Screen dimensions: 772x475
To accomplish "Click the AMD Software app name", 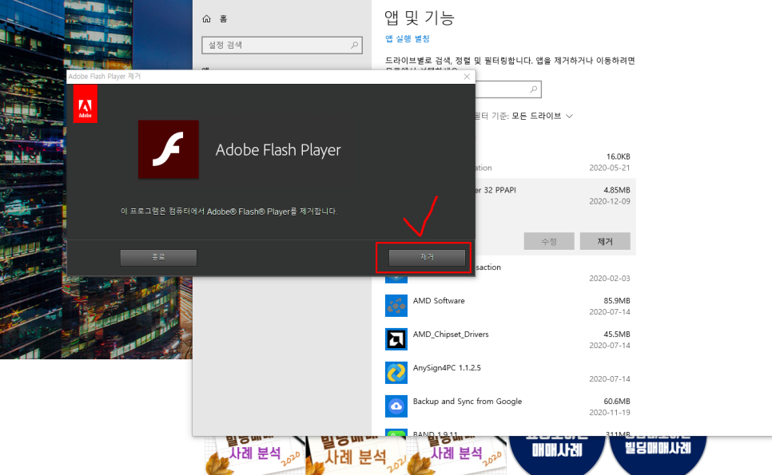I will click(x=439, y=300).
